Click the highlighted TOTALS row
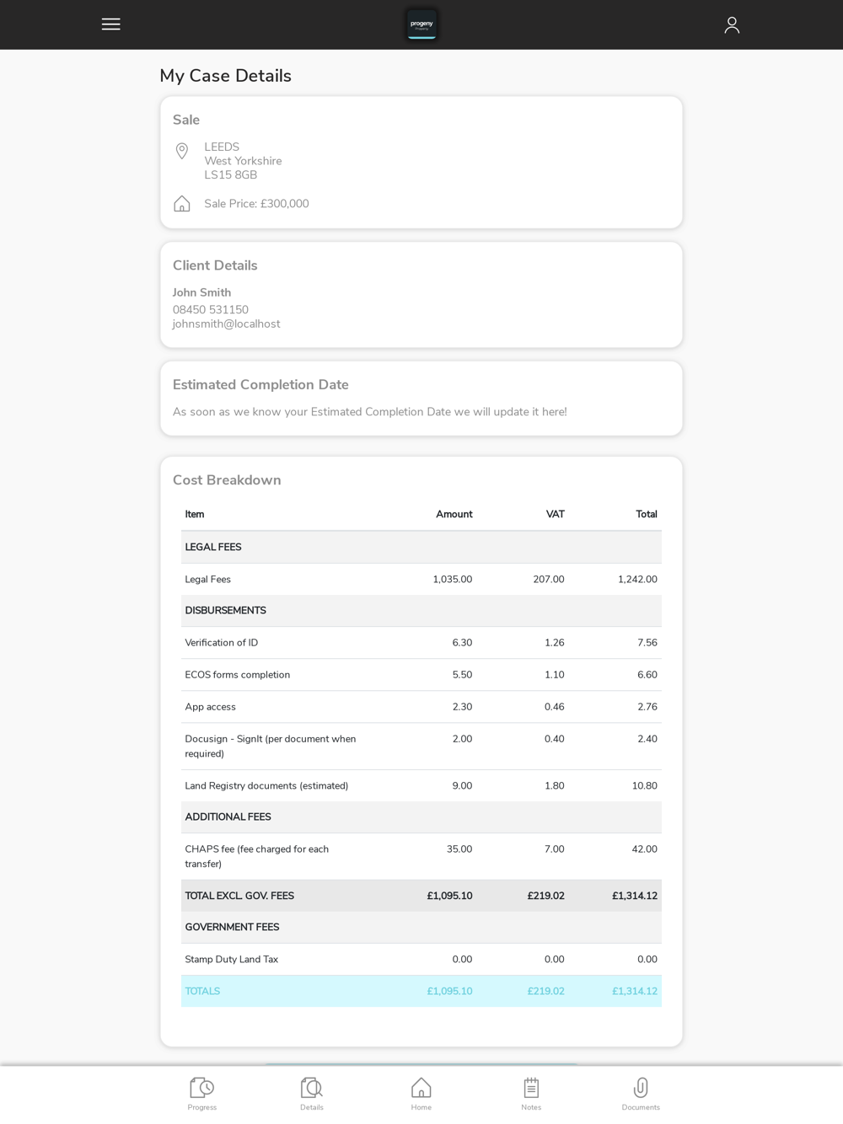Image resolution: width=843 pixels, height=1124 pixels. pos(421,992)
